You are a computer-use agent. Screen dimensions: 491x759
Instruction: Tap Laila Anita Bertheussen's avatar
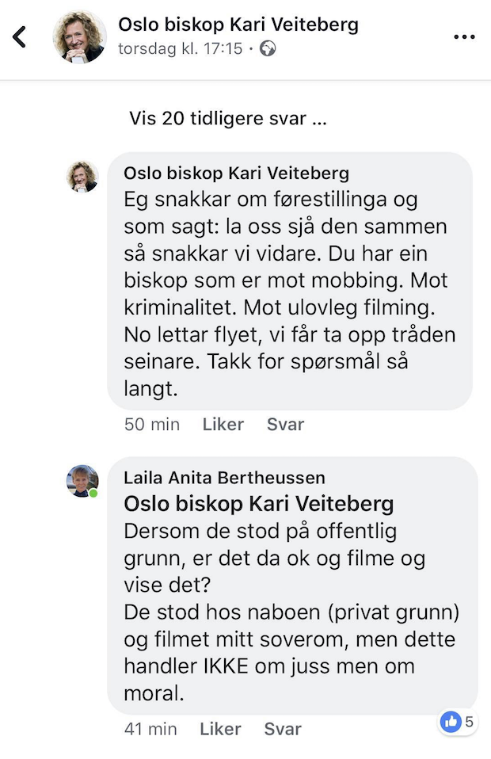82,481
